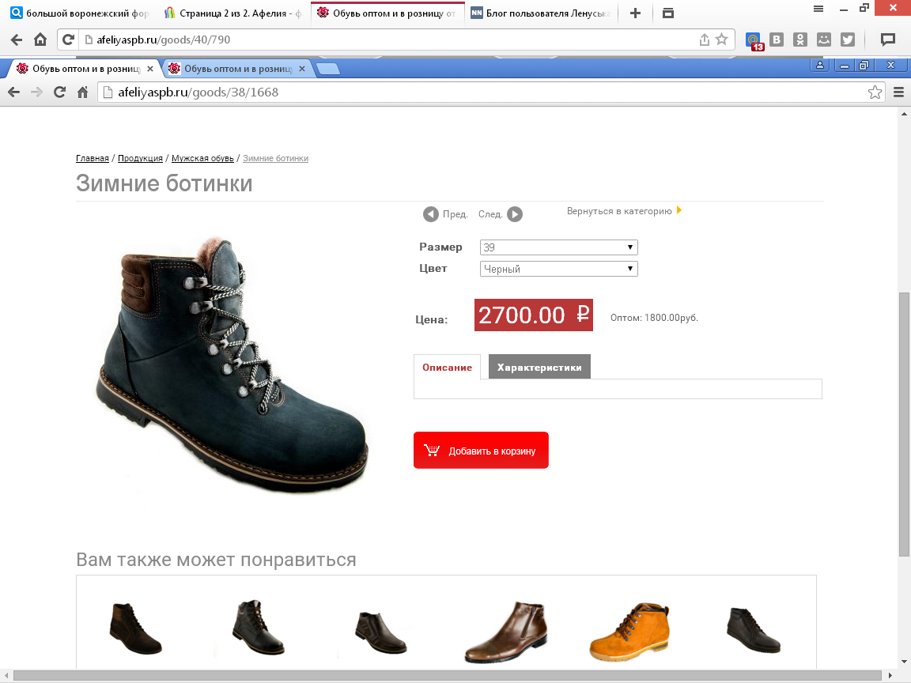Click user profile icon in inner Chrome
The height and width of the screenshot is (683, 911).
coord(820,65)
